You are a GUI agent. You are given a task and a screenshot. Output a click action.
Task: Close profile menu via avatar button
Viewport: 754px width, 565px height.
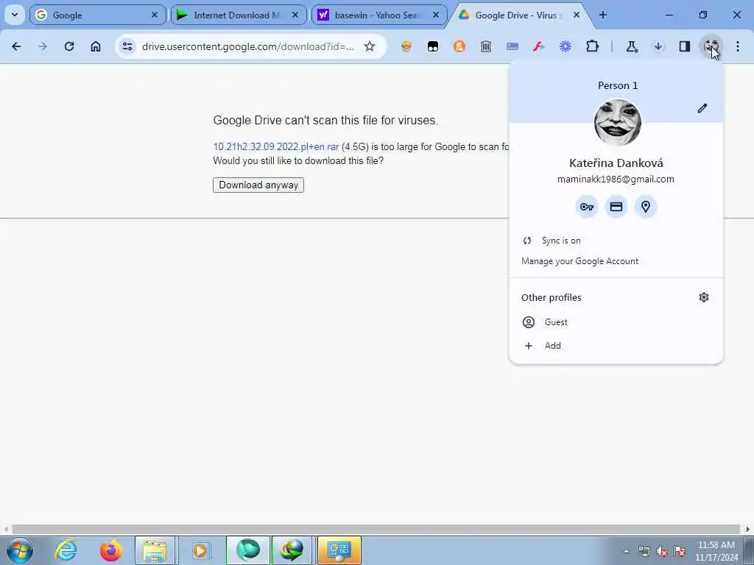point(711,46)
